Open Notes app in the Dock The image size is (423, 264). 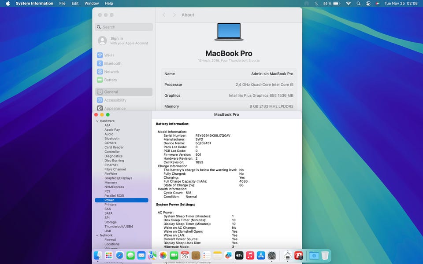[217, 255]
